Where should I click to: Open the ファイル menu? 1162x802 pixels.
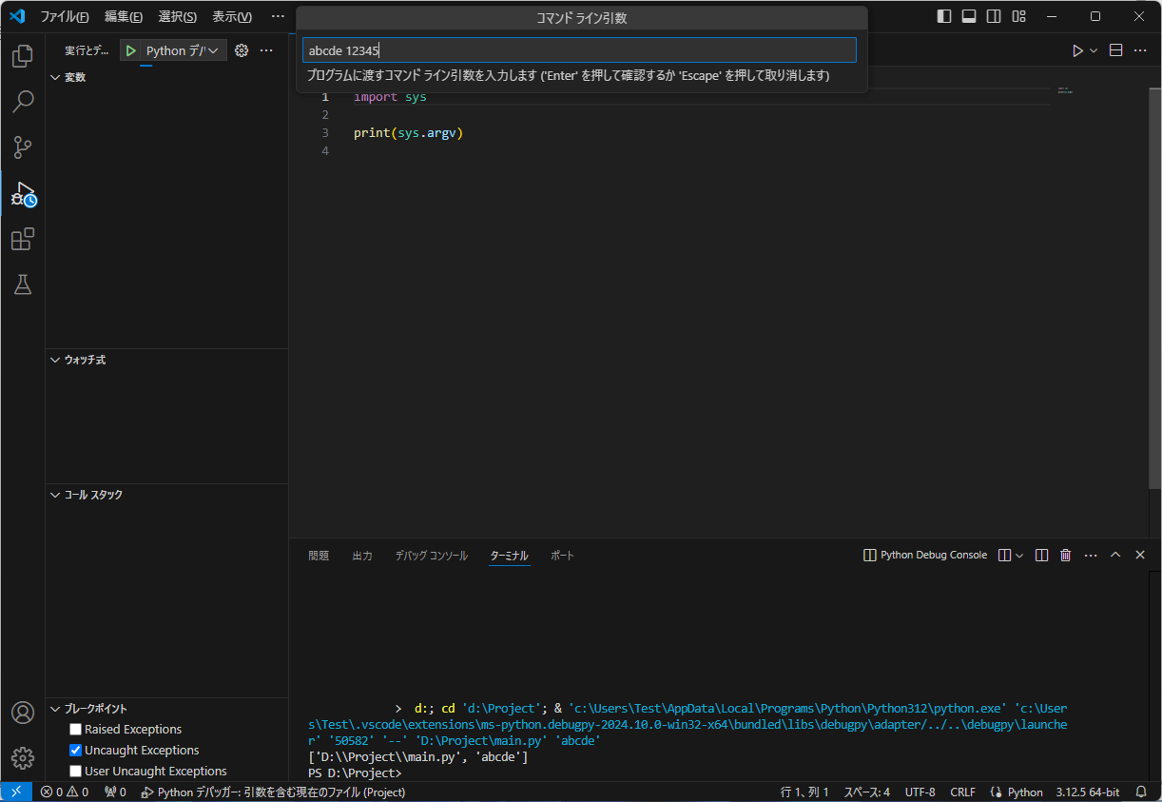pyautogui.click(x=66, y=16)
